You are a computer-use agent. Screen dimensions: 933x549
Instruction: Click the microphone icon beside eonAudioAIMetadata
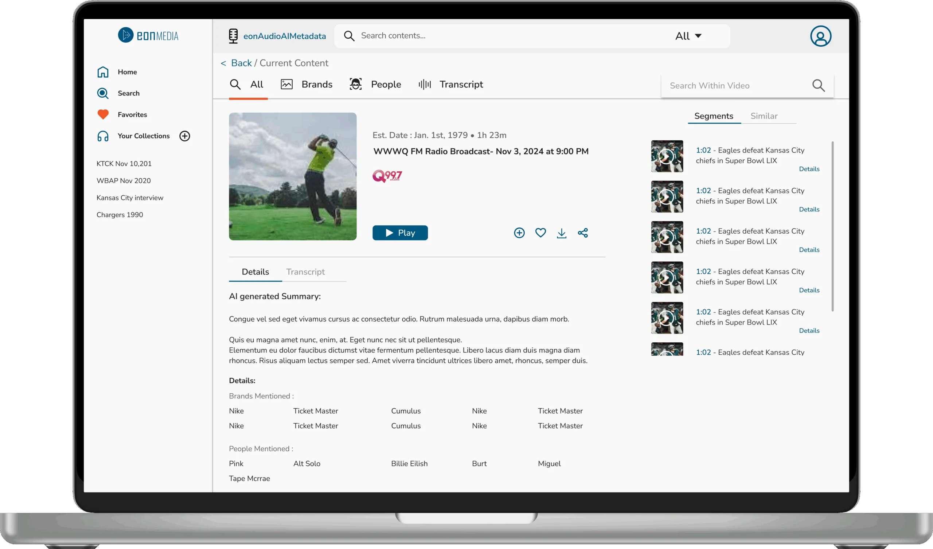point(233,36)
